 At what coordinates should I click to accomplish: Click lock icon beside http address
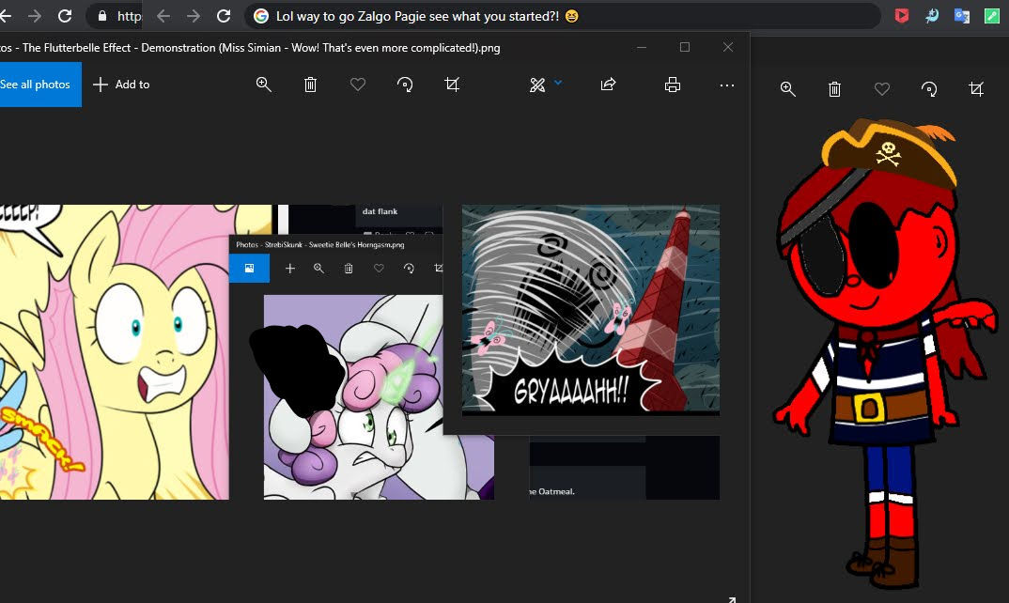(x=102, y=16)
